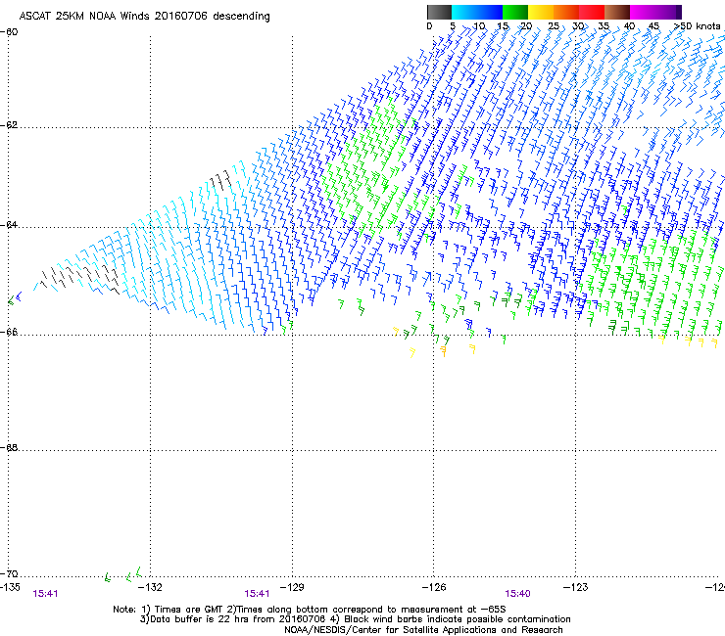
Task: Click the chart title 'ASCAT 25KM NOAA Winds'
Action: [x=84, y=16]
